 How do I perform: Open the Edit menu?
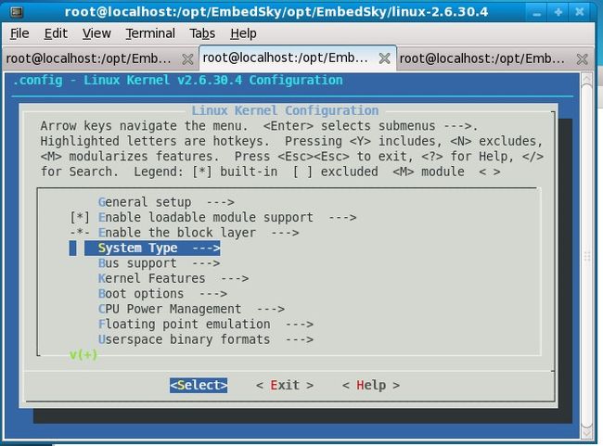click(56, 33)
